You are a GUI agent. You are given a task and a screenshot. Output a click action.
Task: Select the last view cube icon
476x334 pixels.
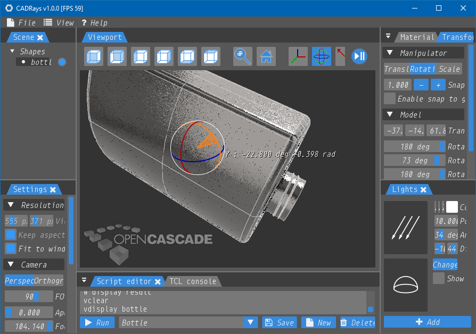211,56
